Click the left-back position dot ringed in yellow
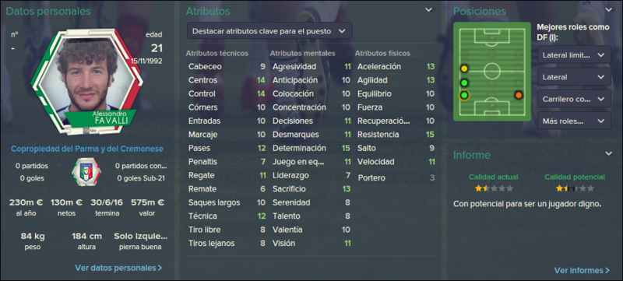The width and height of the screenshot is (623, 281). tap(464, 95)
